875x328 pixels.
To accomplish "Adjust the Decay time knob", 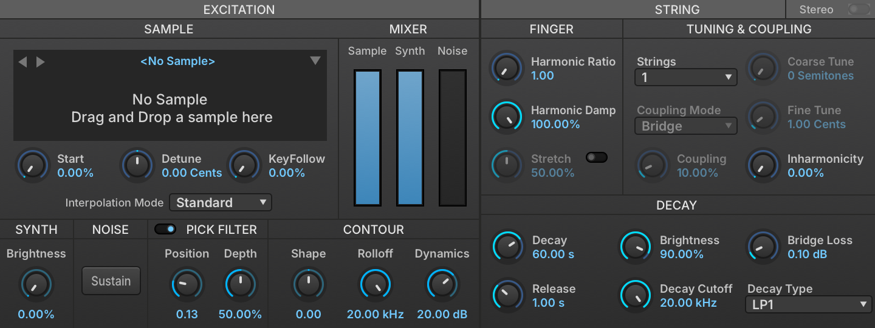I will pos(507,247).
